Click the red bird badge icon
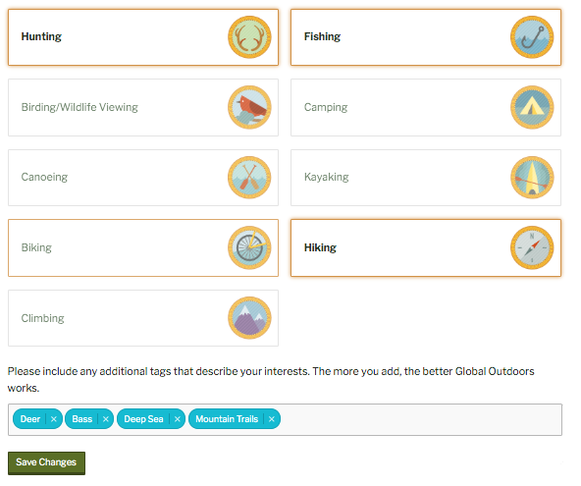Image resolution: width=581 pixels, height=486 pixels. click(249, 107)
